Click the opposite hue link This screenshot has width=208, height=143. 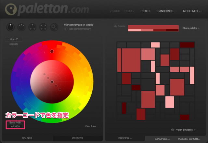pos(14,44)
